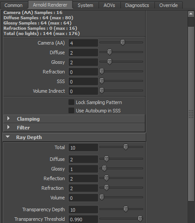Click the 'Glossy Samples : 64 (max : 64)' text

[38, 23]
